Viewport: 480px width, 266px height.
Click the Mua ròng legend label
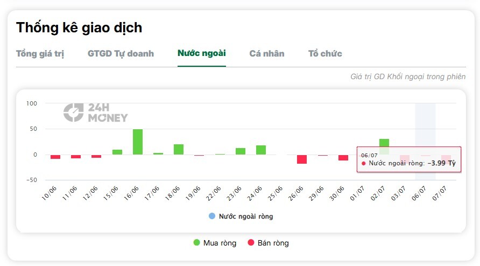coord(220,243)
